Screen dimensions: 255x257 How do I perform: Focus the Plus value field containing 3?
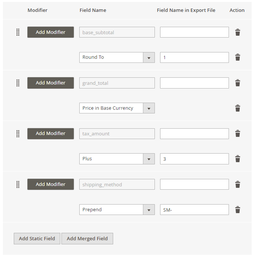[194, 159]
